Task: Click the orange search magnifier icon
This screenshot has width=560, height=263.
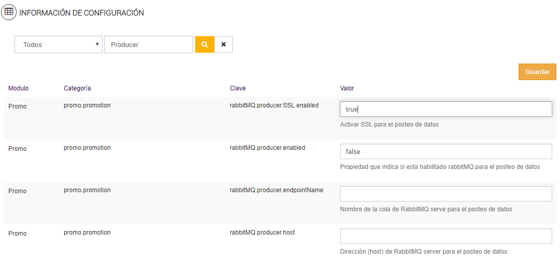Action: (204, 44)
